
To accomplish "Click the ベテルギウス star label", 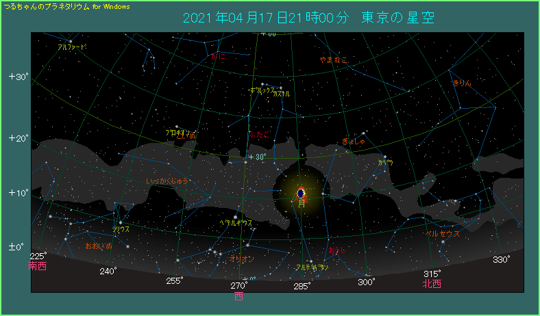I will [236, 223].
